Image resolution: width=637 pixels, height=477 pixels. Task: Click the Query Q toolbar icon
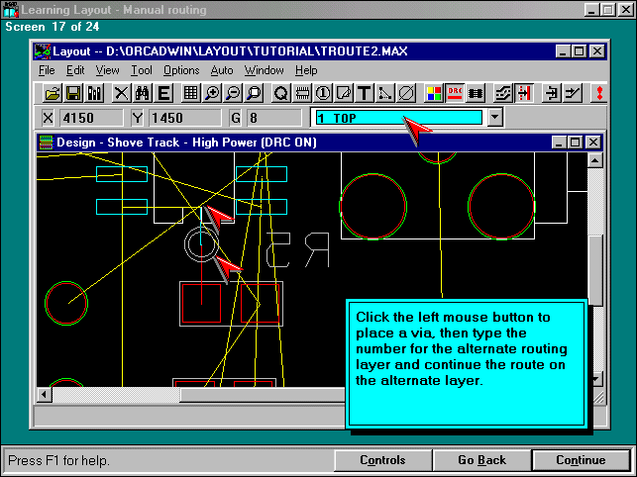pos(280,93)
